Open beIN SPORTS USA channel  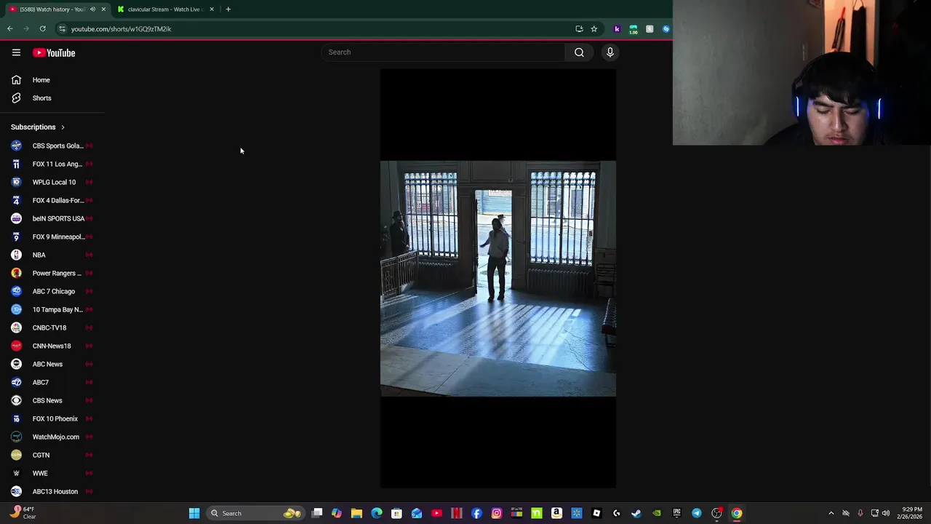coord(52,218)
